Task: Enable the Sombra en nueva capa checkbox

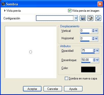Action: pyautogui.click(x=66, y=78)
